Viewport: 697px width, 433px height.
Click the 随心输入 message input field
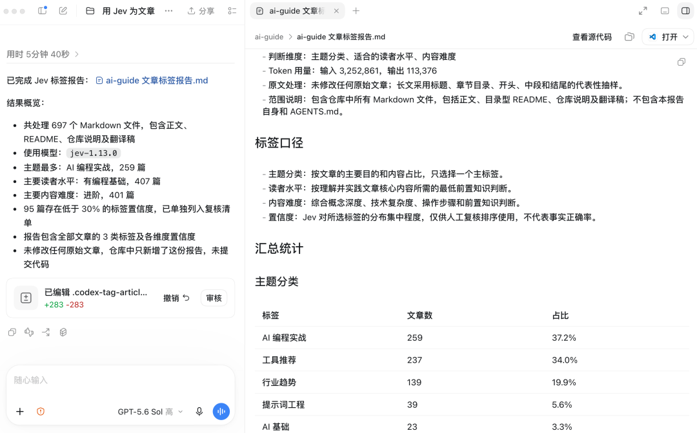[120, 381]
